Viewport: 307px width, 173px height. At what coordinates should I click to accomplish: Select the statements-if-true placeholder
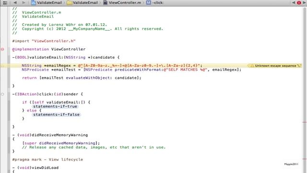55,107
